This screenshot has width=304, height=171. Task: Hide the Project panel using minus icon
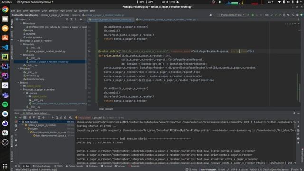click(x=85, y=19)
